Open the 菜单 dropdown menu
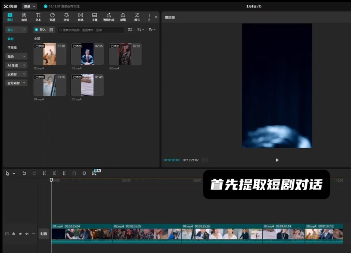 (x=30, y=6)
